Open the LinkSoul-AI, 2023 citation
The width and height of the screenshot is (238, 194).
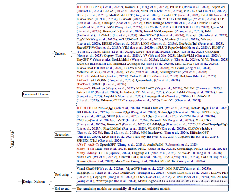91,27
